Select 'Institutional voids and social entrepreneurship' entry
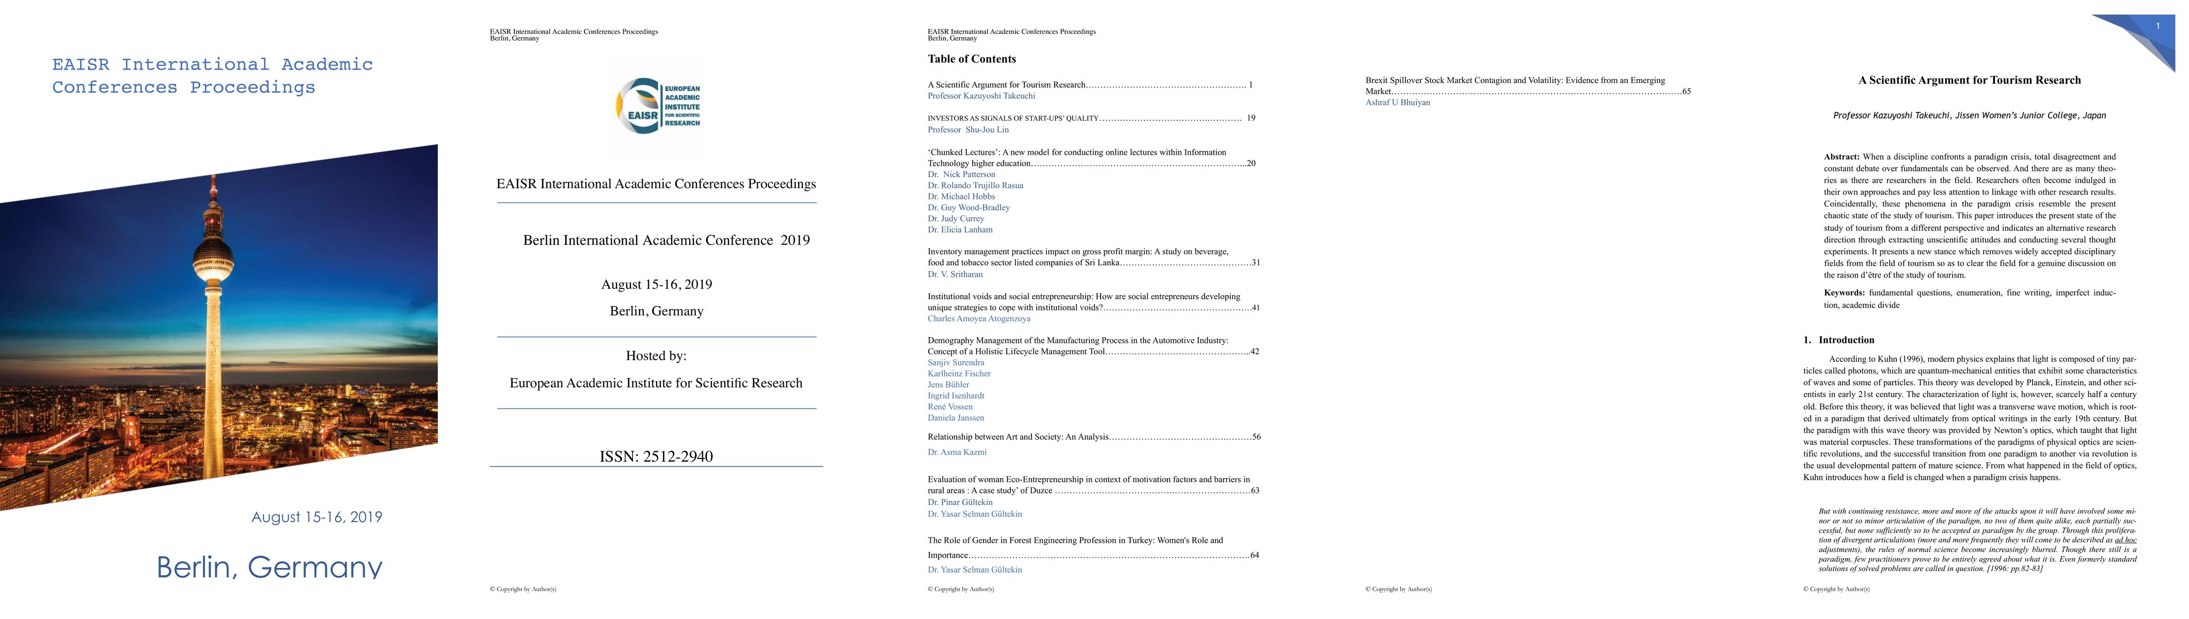The image size is (2189, 619). 1093,301
